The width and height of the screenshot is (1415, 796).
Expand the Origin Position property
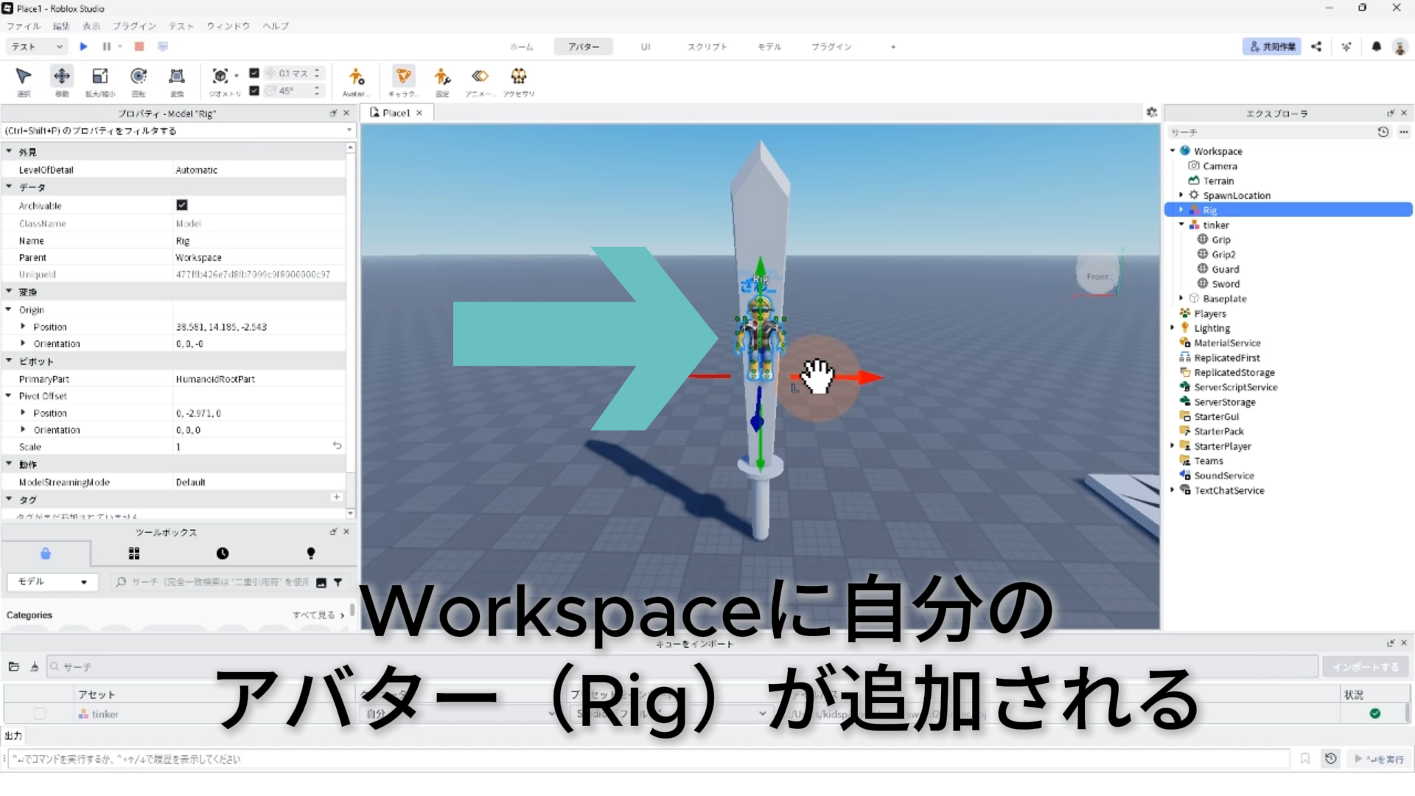click(x=23, y=327)
